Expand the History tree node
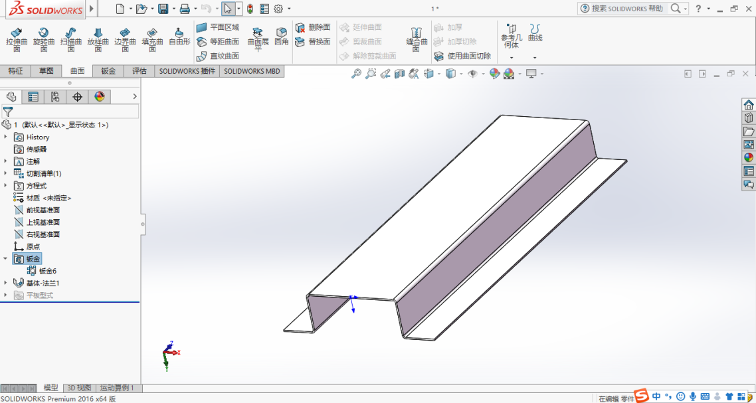Screen dimensions: 756x403 coord(6,137)
